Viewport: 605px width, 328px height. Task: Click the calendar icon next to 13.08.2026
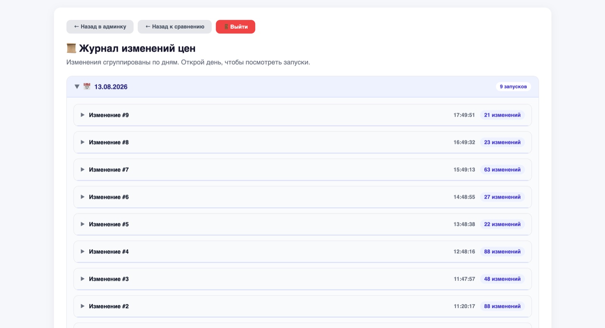pyautogui.click(x=87, y=87)
